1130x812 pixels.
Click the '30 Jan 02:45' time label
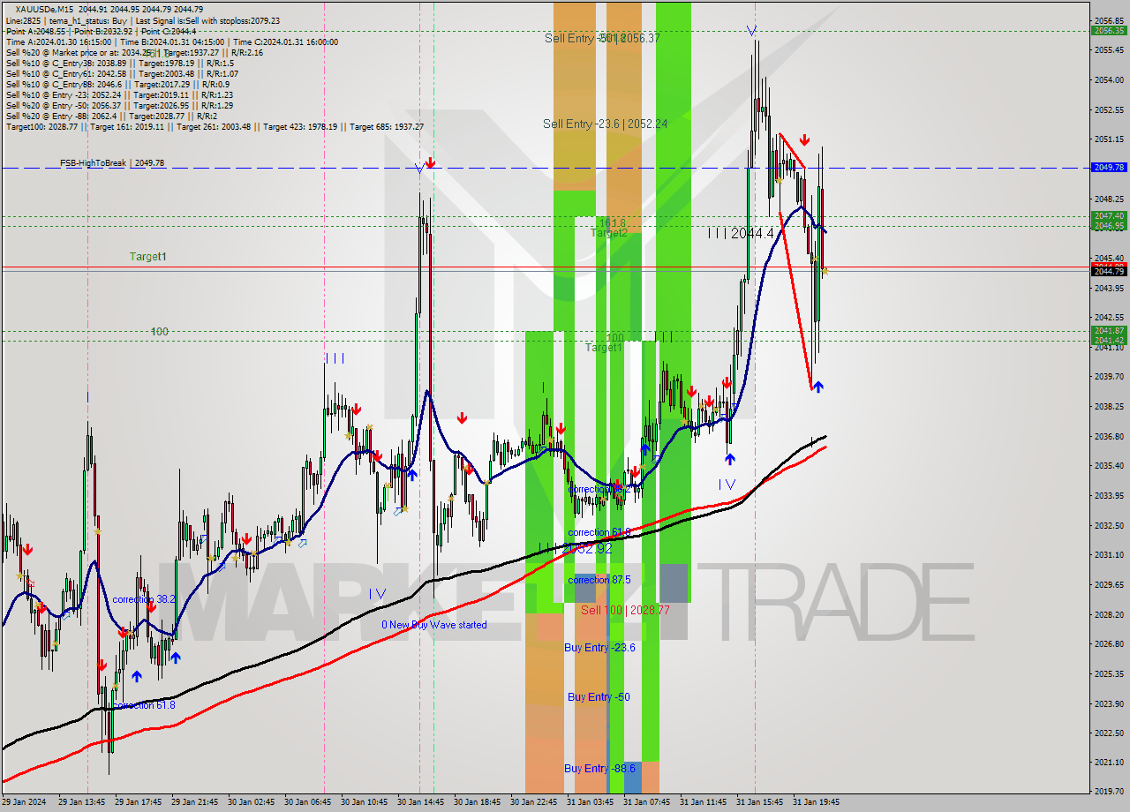pyautogui.click(x=252, y=802)
